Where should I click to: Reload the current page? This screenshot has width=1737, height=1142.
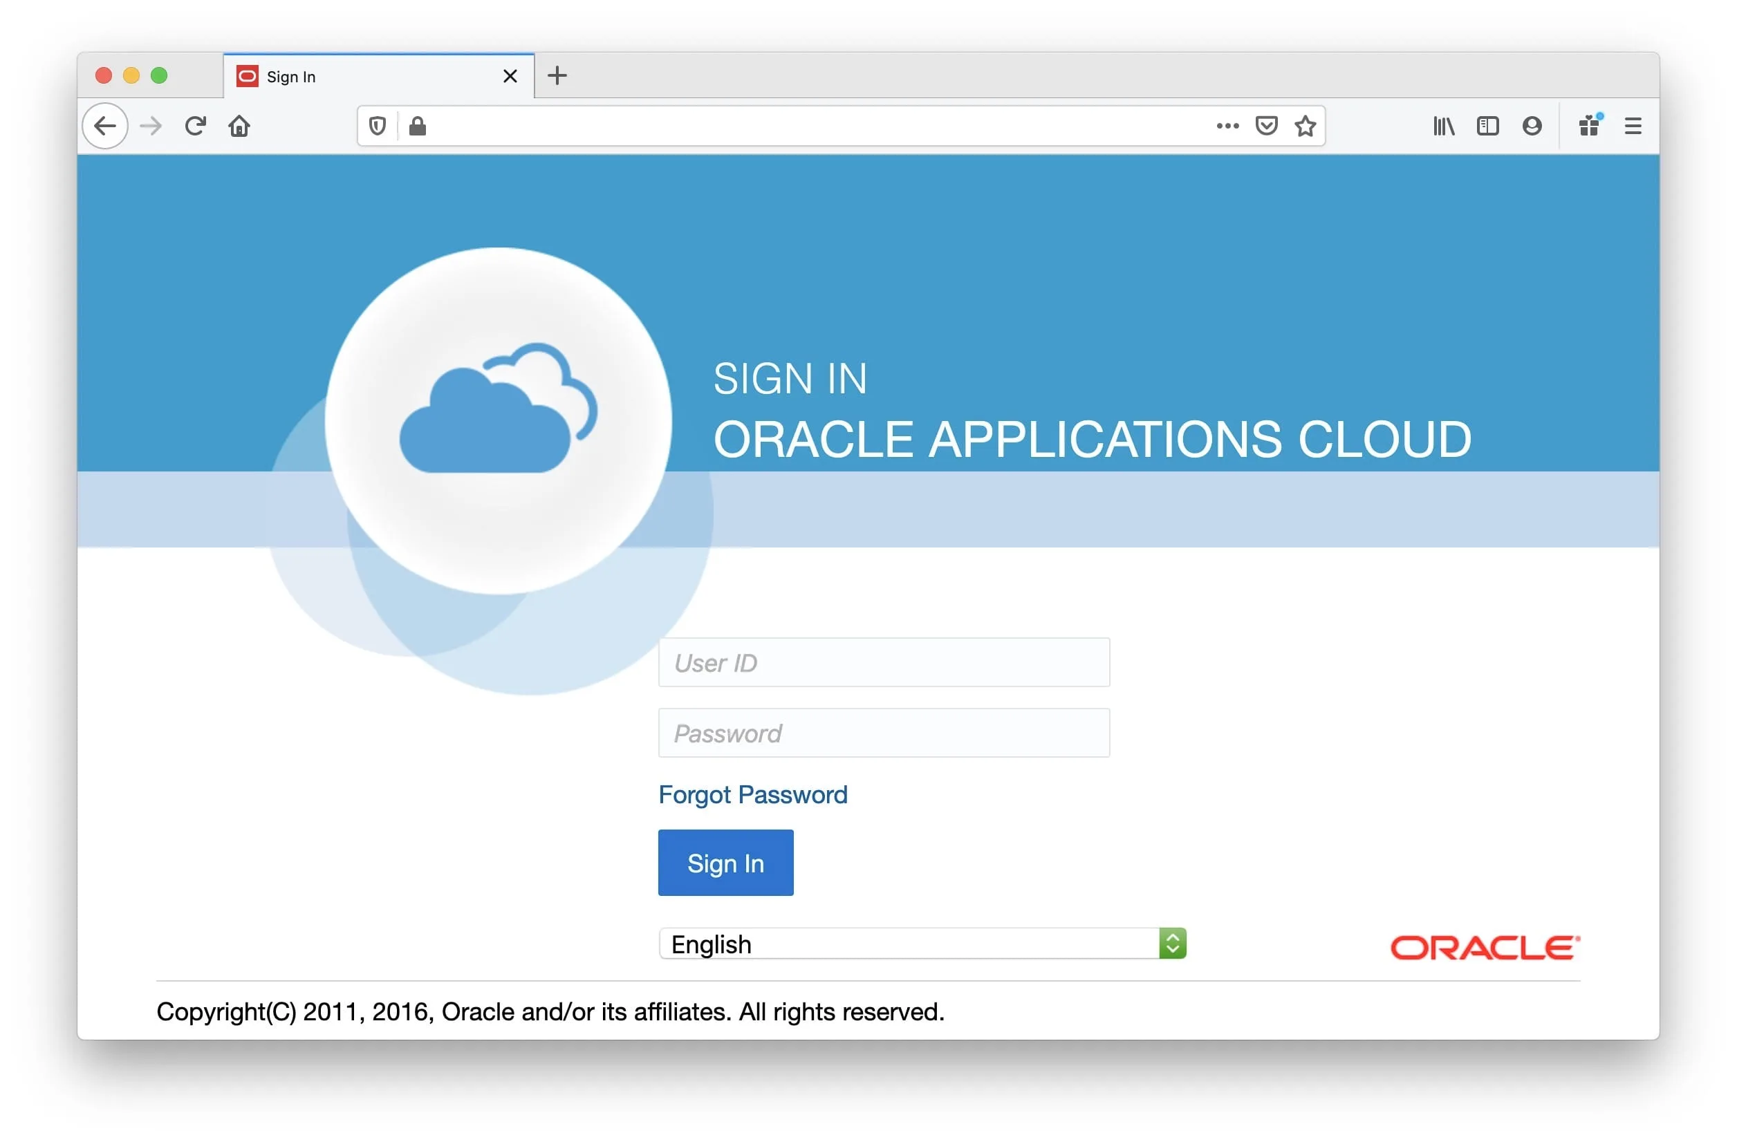(x=195, y=127)
